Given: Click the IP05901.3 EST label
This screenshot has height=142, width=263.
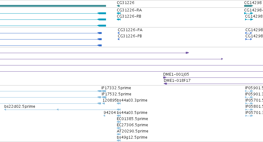Looking at the screenshot, I should point(254,94).
